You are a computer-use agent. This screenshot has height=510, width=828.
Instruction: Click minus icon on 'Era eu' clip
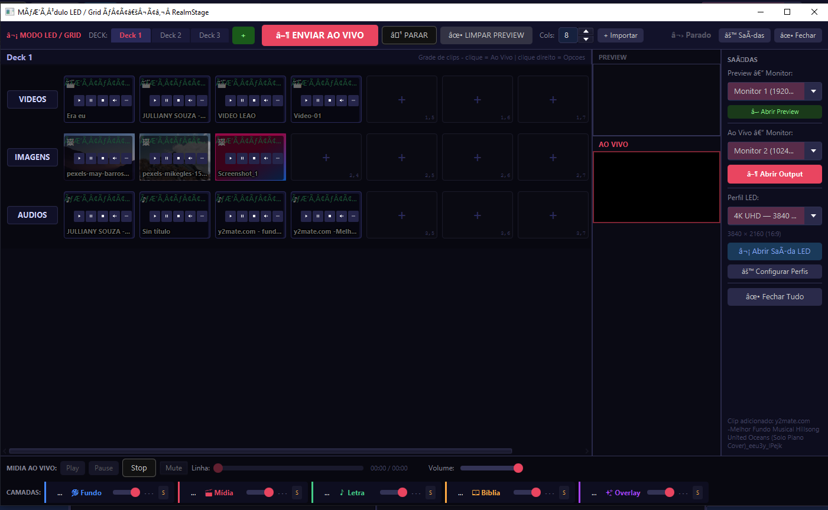pyautogui.click(x=126, y=100)
